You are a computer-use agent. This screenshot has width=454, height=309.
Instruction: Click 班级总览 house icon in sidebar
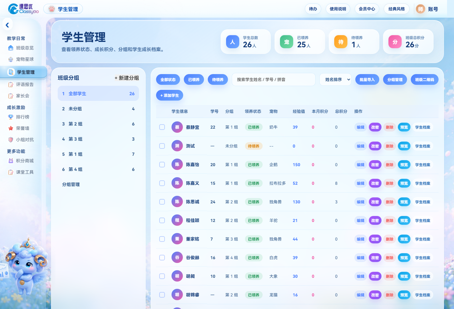pyautogui.click(x=11, y=48)
